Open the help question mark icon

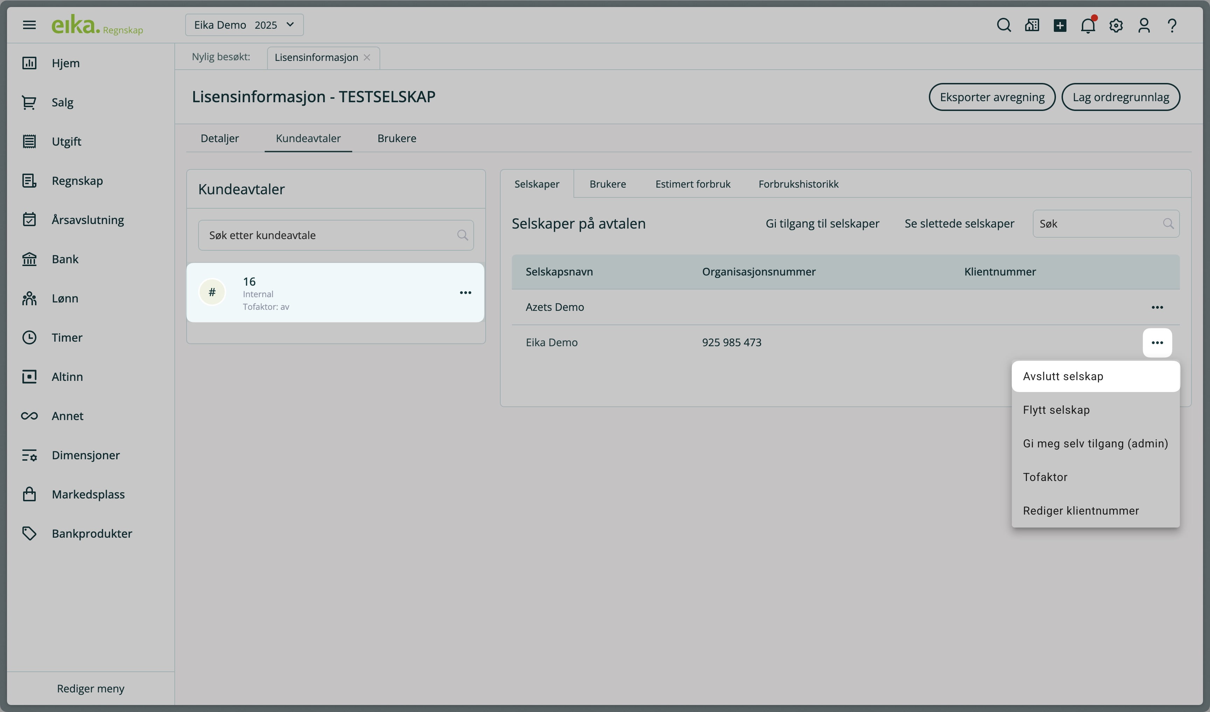pos(1172,25)
